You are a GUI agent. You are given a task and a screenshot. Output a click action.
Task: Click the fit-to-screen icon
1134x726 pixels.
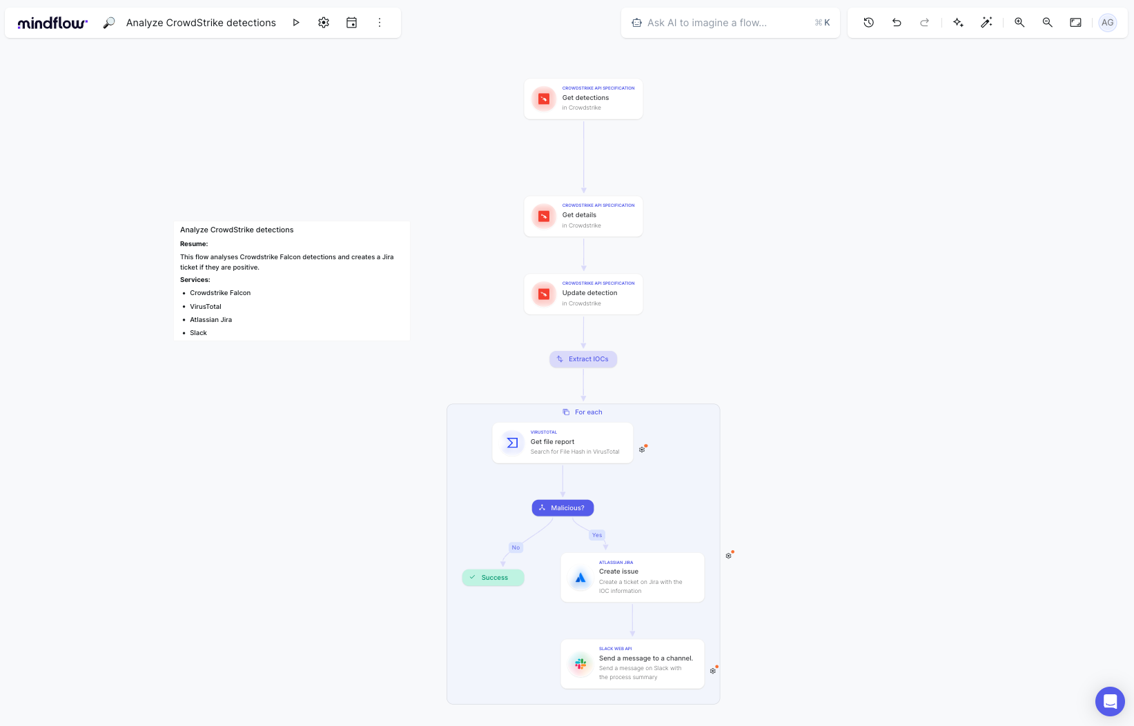coord(1075,23)
